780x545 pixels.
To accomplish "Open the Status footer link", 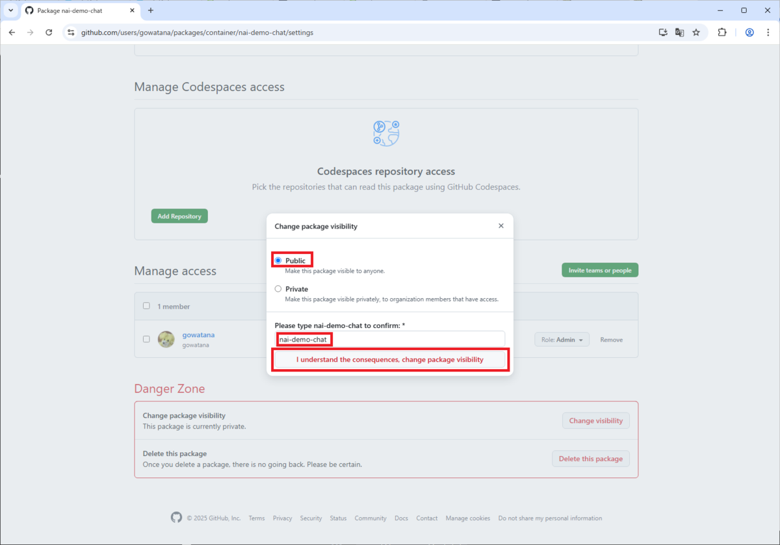I will [x=338, y=518].
